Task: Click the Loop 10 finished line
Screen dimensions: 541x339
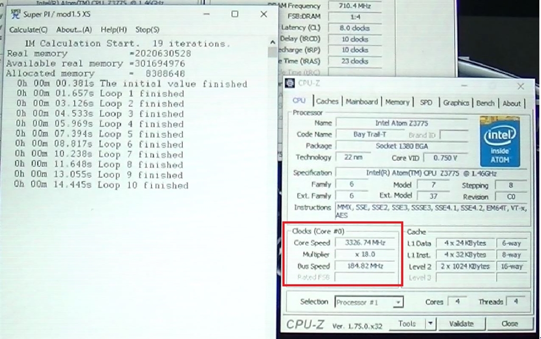Action: pos(101,185)
